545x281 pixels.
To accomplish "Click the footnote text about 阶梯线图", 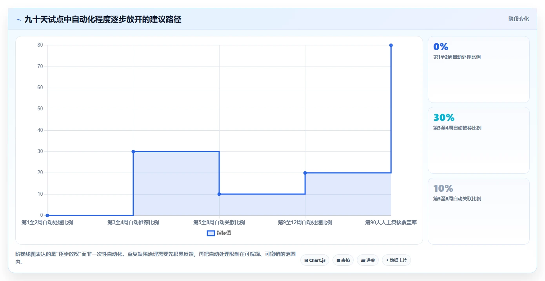I will (156, 258).
